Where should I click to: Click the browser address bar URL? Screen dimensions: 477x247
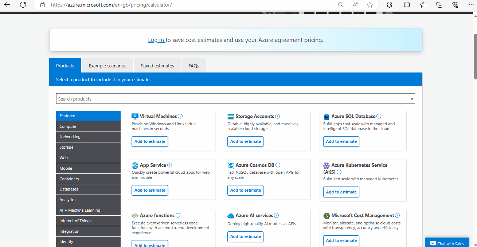pyautogui.click(x=111, y=5)
